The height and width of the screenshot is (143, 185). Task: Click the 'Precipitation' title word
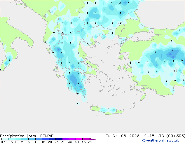tap(12, 136)
